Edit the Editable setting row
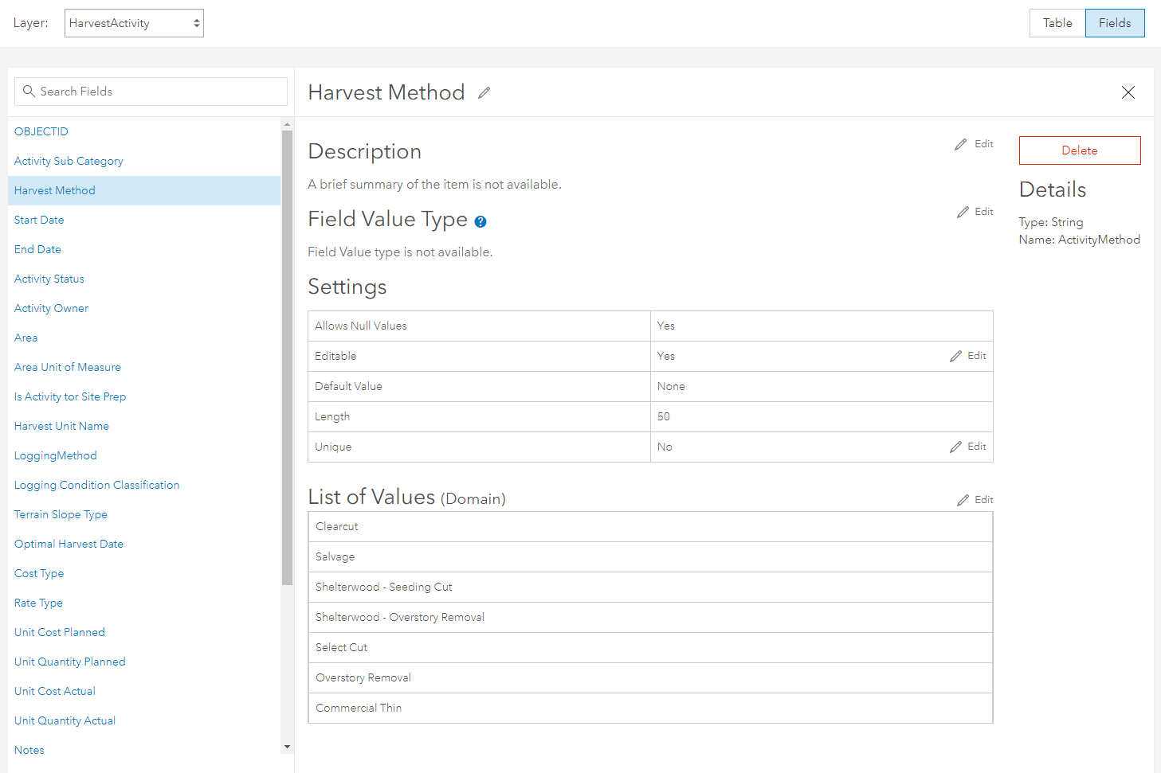1161x773 pixels. tap(968, 356)
